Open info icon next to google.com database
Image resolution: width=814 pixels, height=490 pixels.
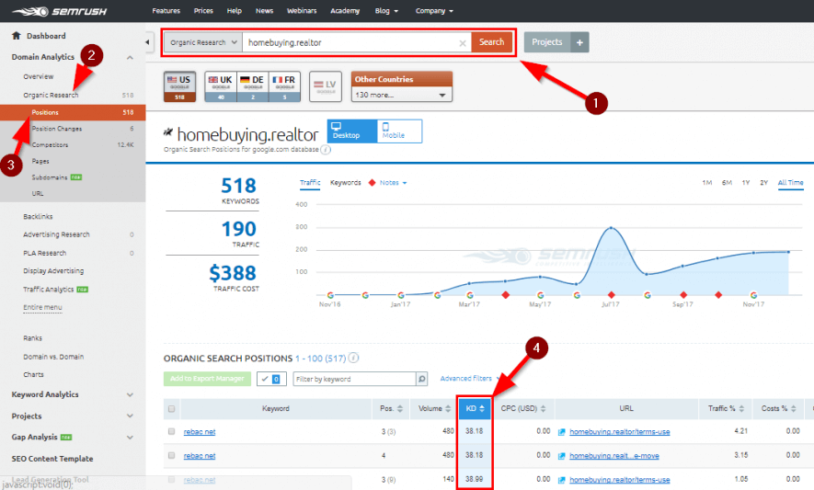(x=326, y=150)
